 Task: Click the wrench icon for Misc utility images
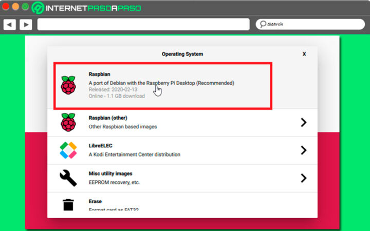point(68,178)
